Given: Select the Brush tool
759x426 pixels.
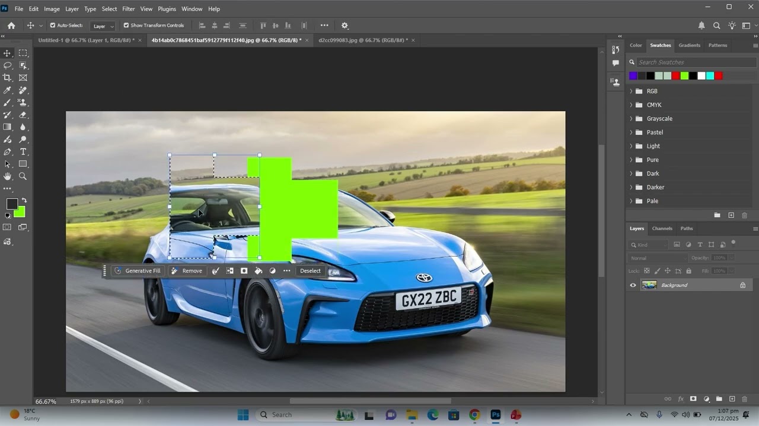Looking at the screenshot, I should click(x=8, y=102).
